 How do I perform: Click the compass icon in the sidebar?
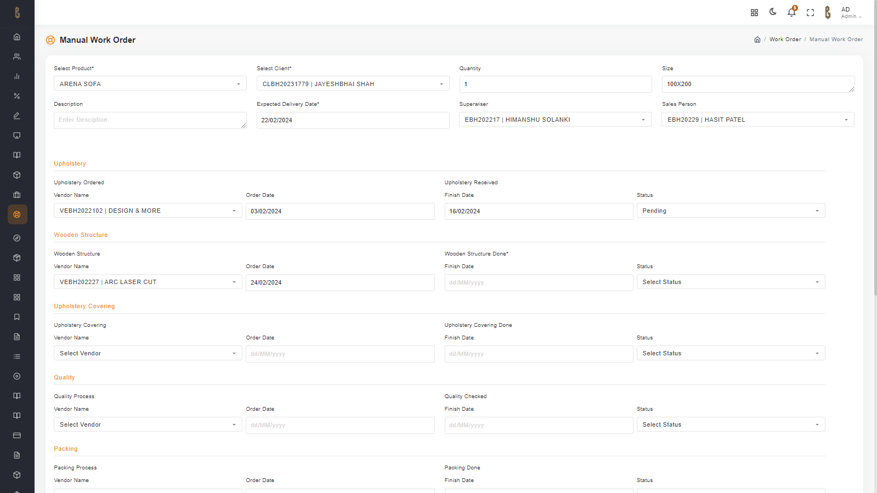point(17,238)
